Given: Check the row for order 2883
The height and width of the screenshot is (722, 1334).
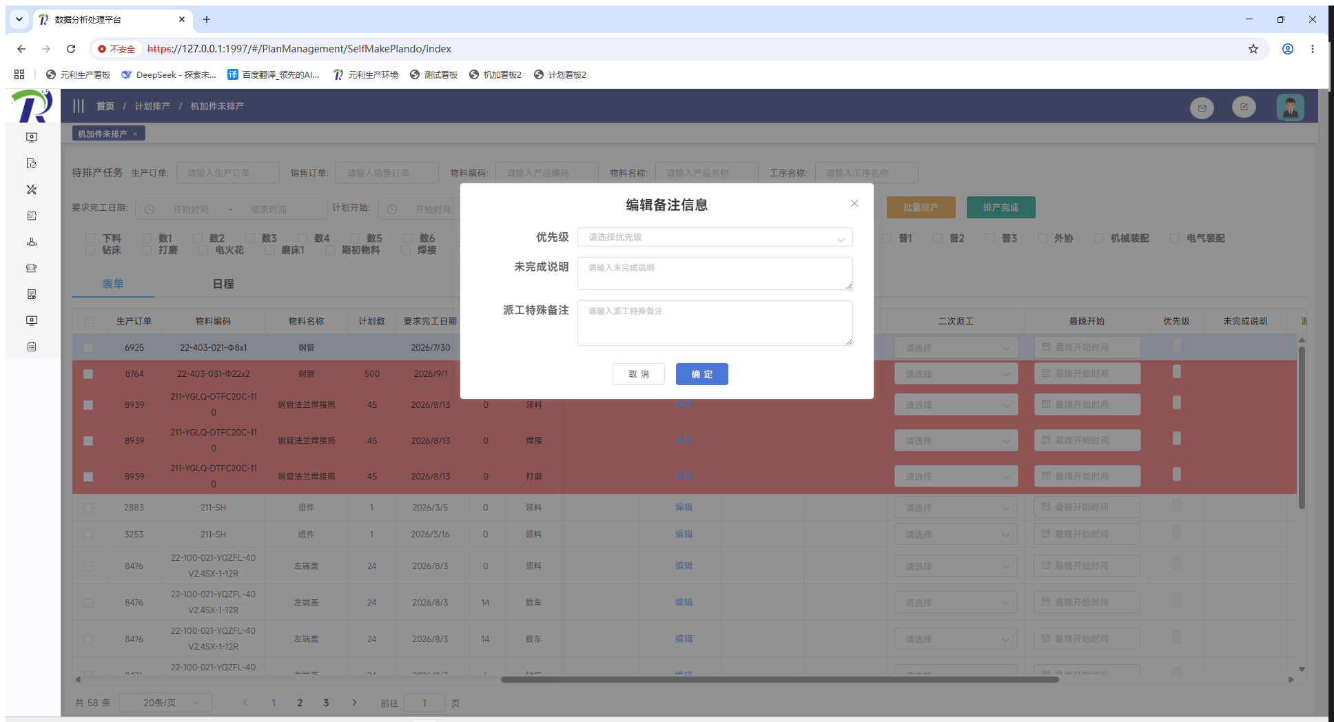Looking at the screenshot, I should [x=88, y=508].
